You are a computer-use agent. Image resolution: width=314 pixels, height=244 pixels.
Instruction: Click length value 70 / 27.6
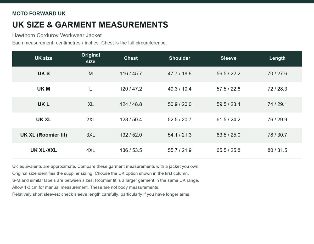[277, 73]
